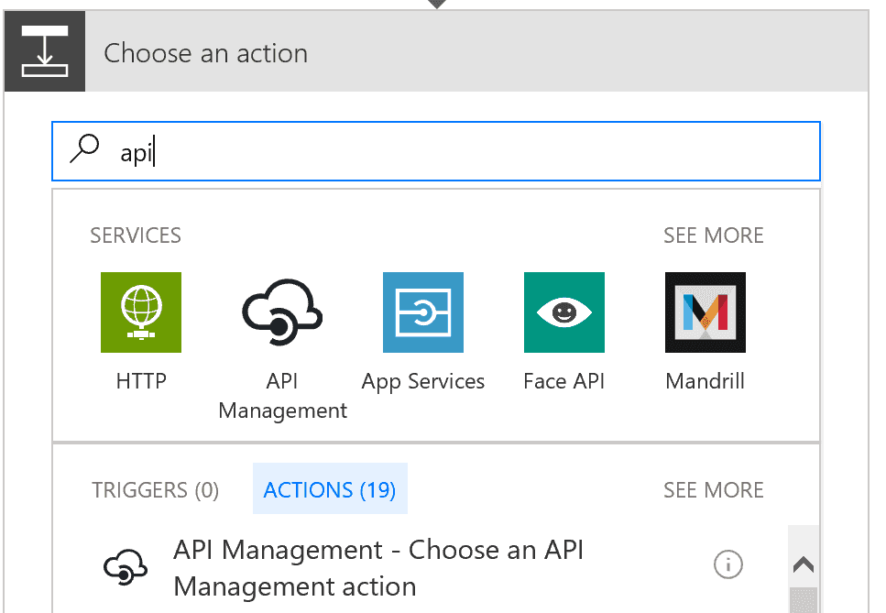Show info for API Management action
Screen dimensions: 886x613
click(727, 564)
